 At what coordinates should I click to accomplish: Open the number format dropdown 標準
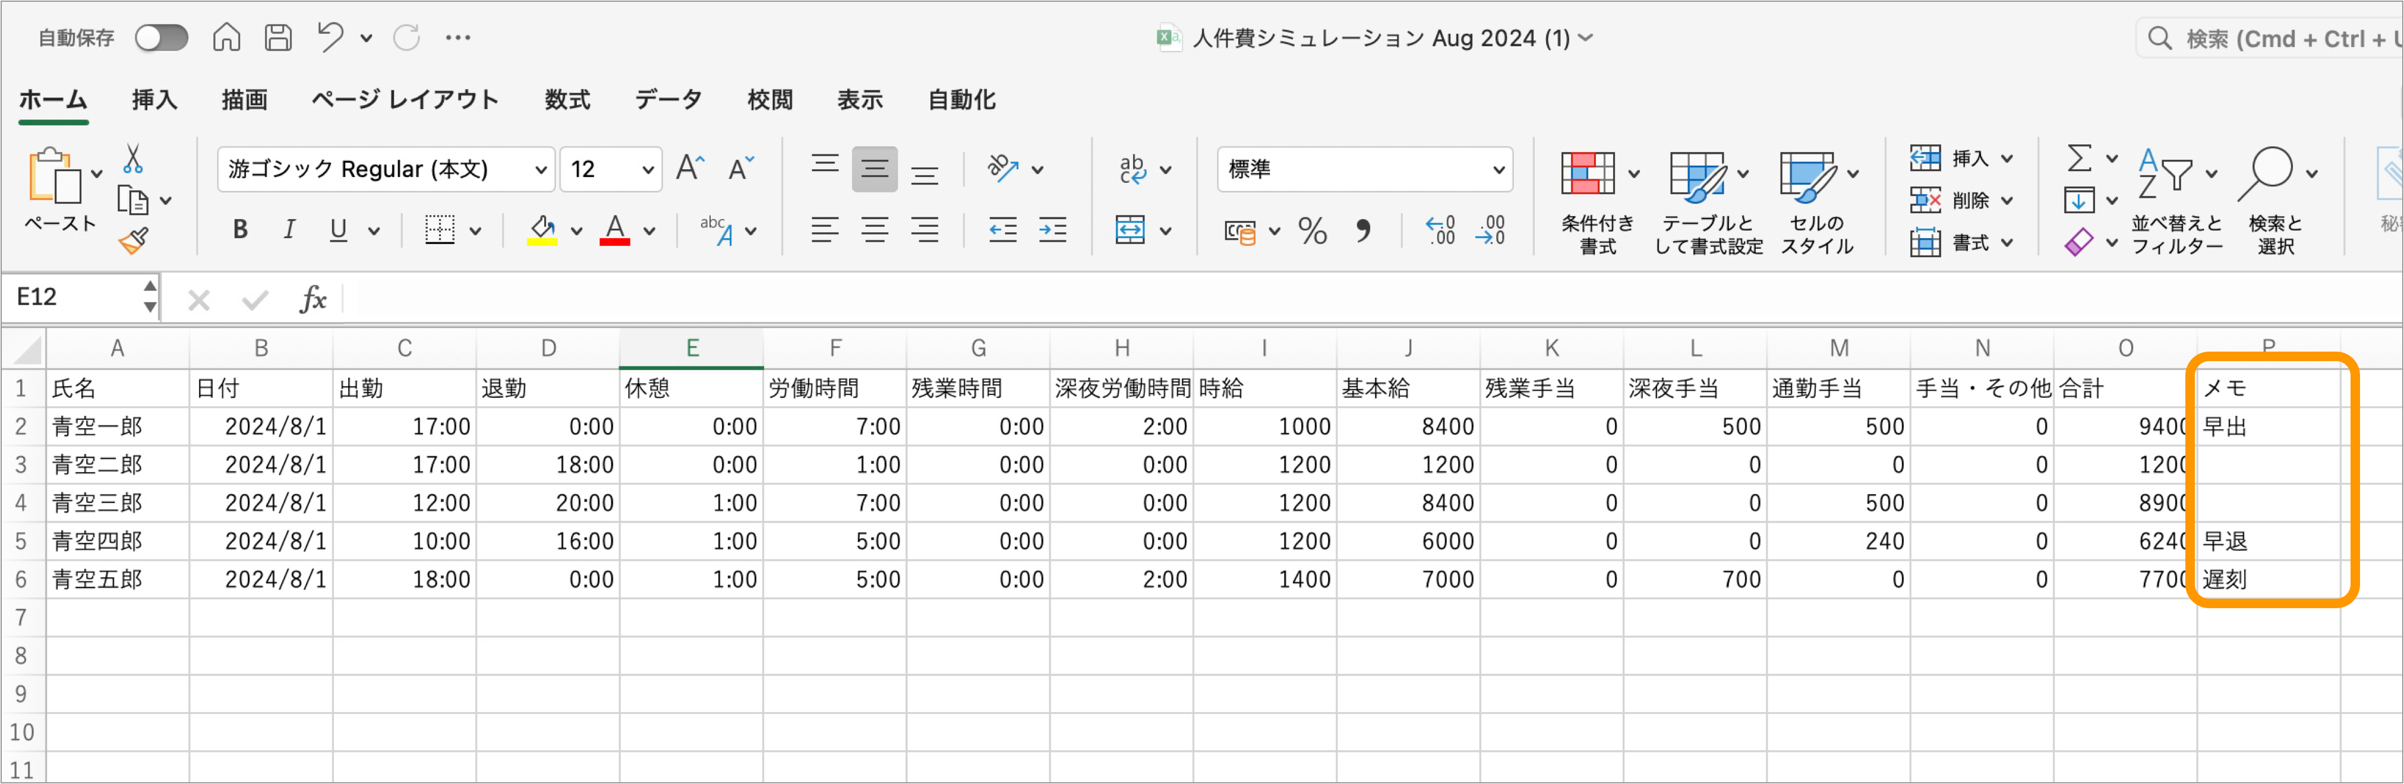pyautogui.click(x=1364, y=169)
